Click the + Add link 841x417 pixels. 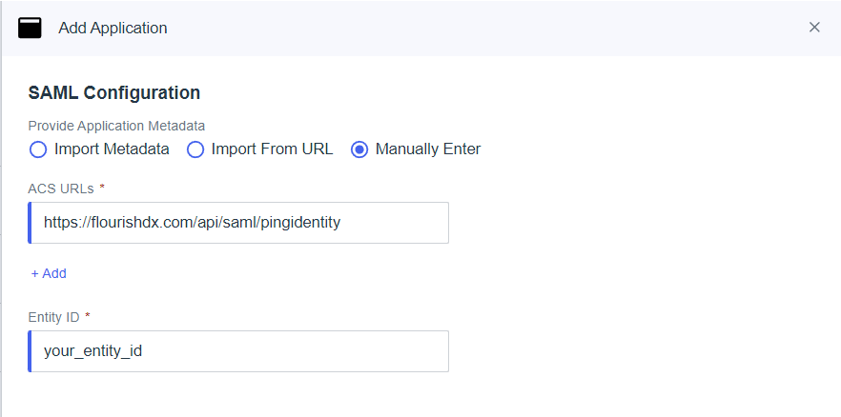point(49,273)
